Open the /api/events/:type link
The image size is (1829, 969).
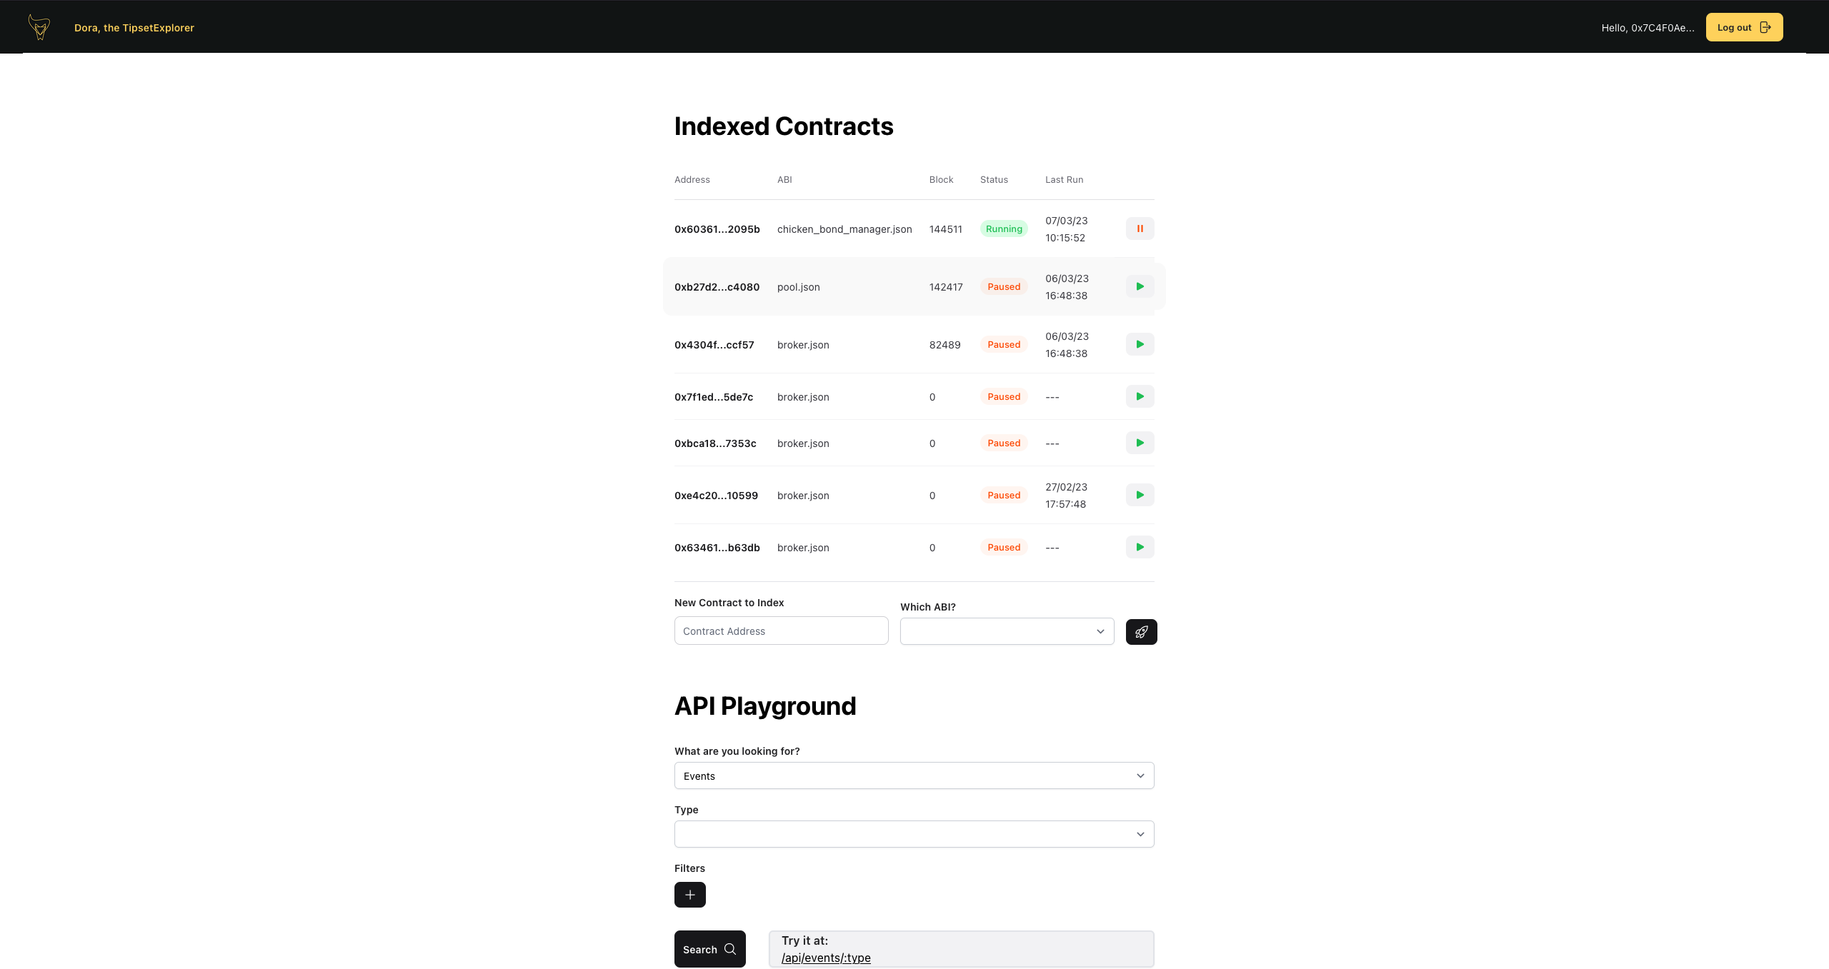click(x=826, y=958)
